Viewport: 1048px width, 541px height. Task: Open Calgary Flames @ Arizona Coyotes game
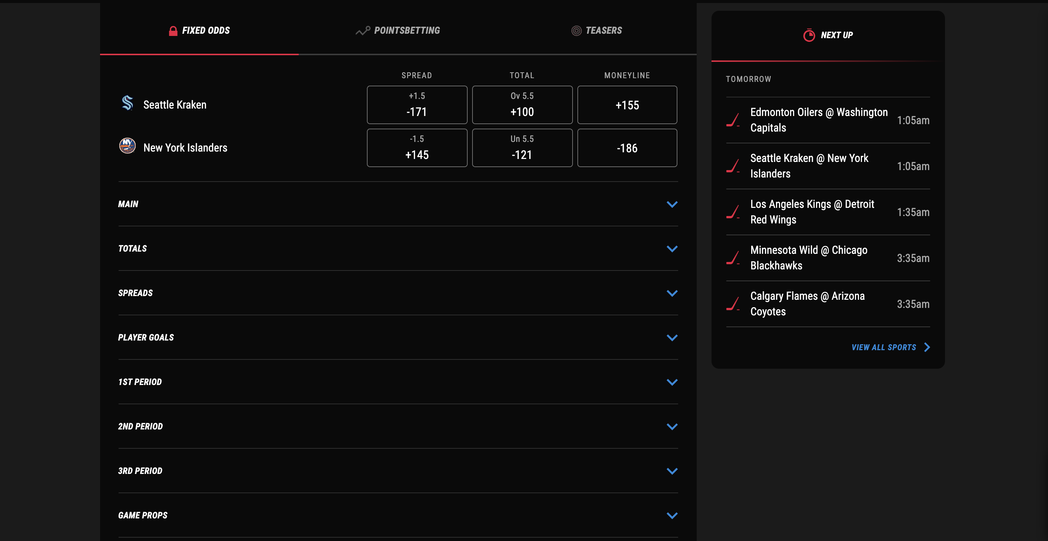point(828,304)
